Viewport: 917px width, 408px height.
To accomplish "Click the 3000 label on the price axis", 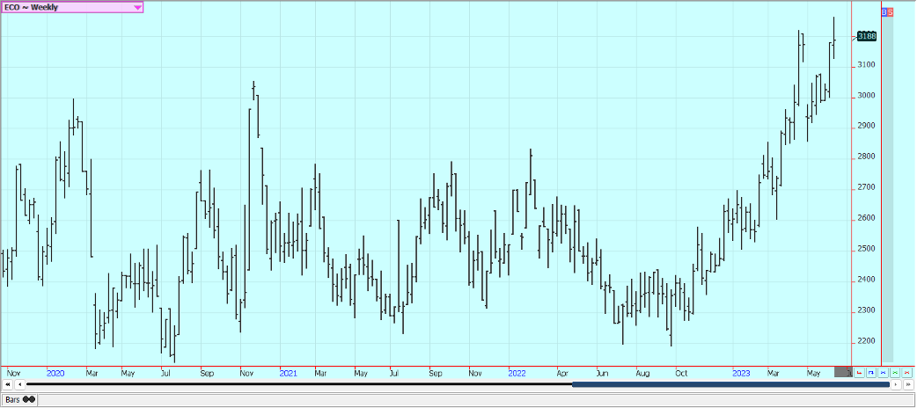I will (x=866, y=96).
